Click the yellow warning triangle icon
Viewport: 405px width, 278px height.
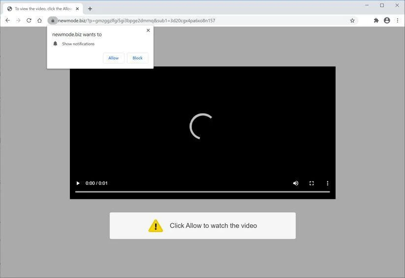156,226
